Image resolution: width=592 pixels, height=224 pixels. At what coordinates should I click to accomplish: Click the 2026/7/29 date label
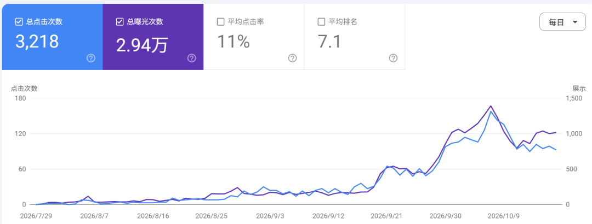pyautogui.click(x=36, y=216)
